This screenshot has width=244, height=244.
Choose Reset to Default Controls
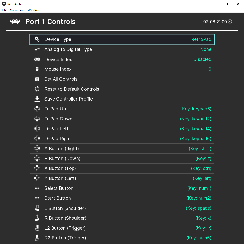[x=122, y=89]
